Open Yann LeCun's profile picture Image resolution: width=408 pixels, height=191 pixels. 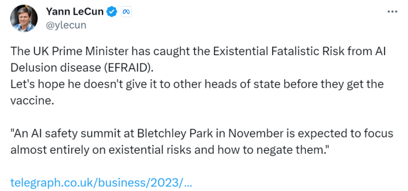[24, 18]
